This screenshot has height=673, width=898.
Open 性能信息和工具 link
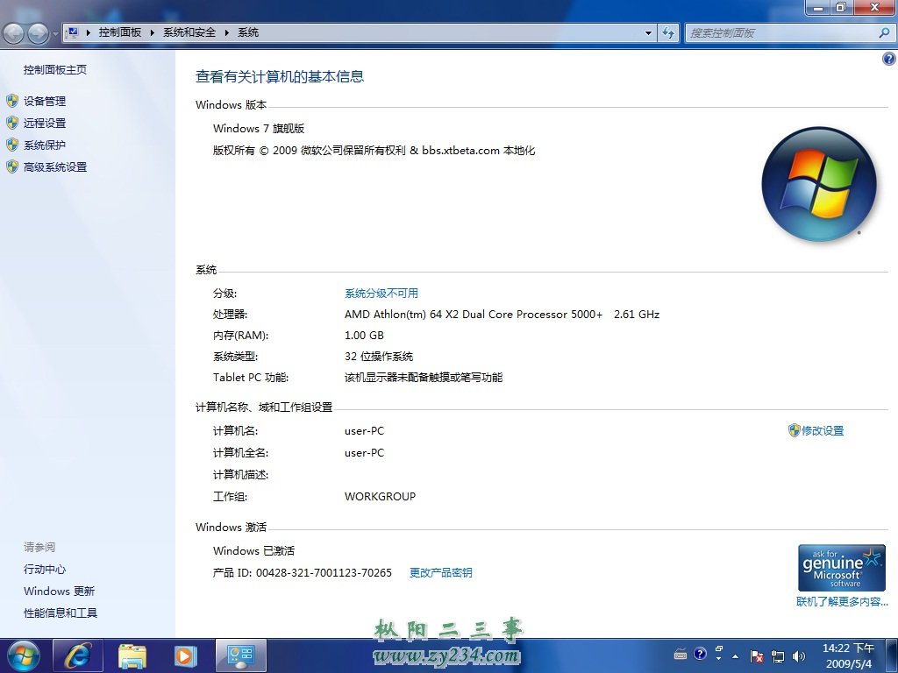pos(61,613)
